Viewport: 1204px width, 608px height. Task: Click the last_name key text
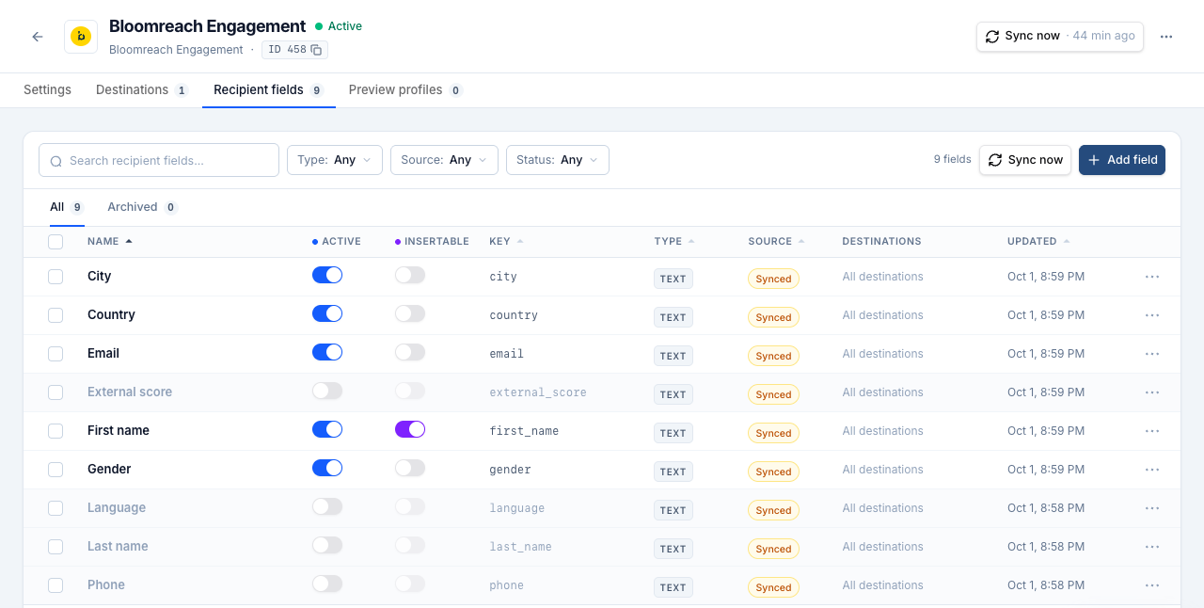click(520, 547)
